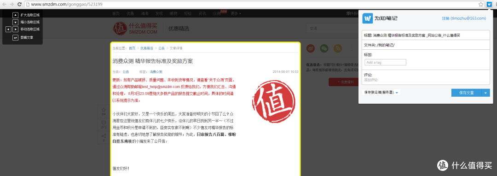Click the up arrow to expand selection area
Image resolution: width=497 pixels, height=176 pixels.
[x=15, y=15]
